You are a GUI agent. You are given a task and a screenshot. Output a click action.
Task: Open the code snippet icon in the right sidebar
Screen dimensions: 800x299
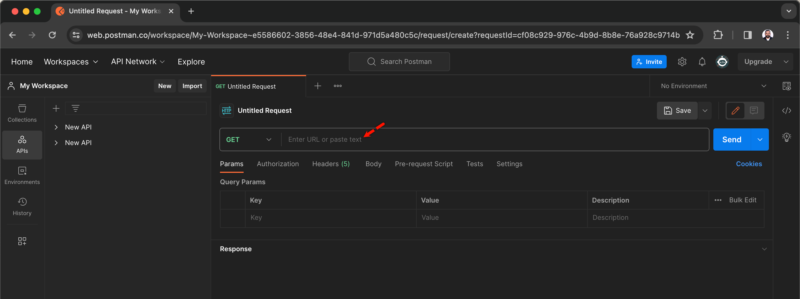click(786, 110)
